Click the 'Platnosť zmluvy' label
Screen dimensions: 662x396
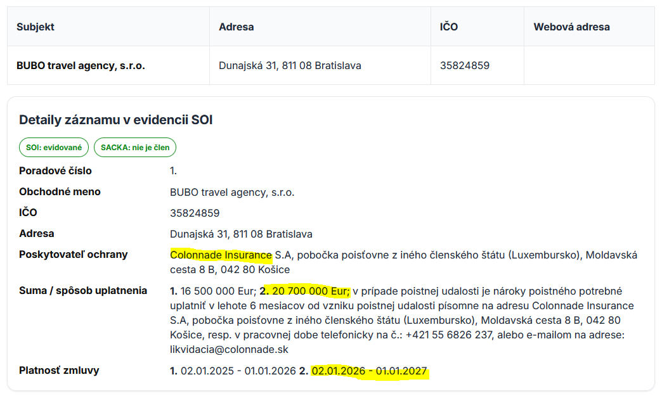click(59, 370)
